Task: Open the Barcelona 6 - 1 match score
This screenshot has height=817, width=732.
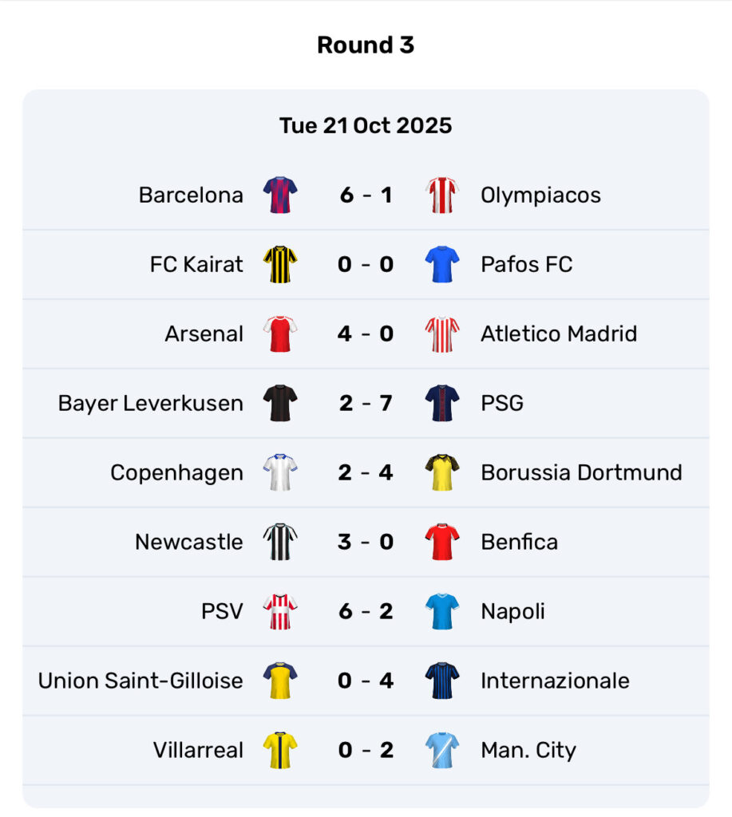Action: coord(366,195)
